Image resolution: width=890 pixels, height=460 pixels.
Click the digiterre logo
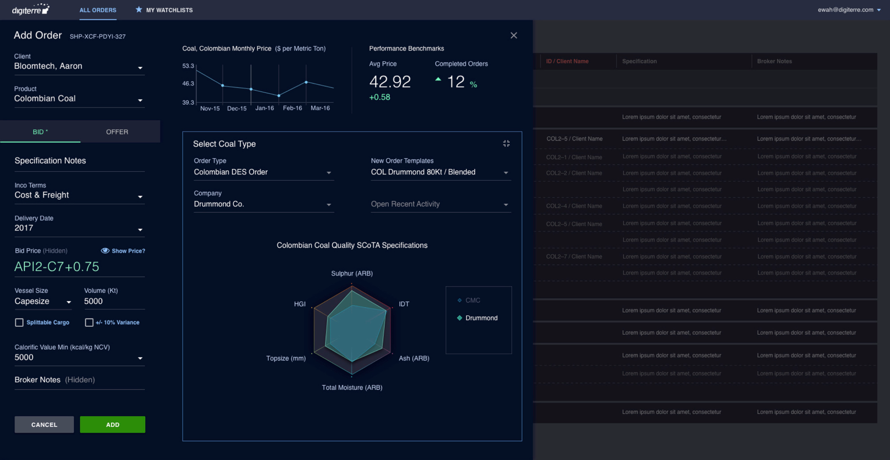click(31, 9)
